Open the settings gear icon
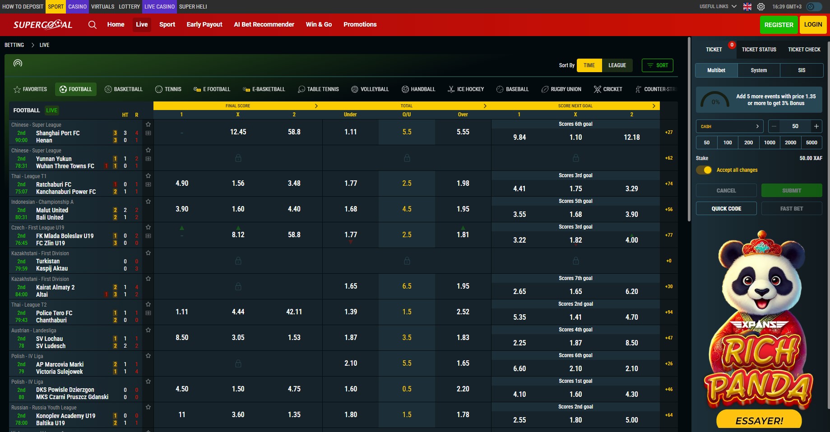This screenshot has width=830, height=432. [x=761, y=7]
